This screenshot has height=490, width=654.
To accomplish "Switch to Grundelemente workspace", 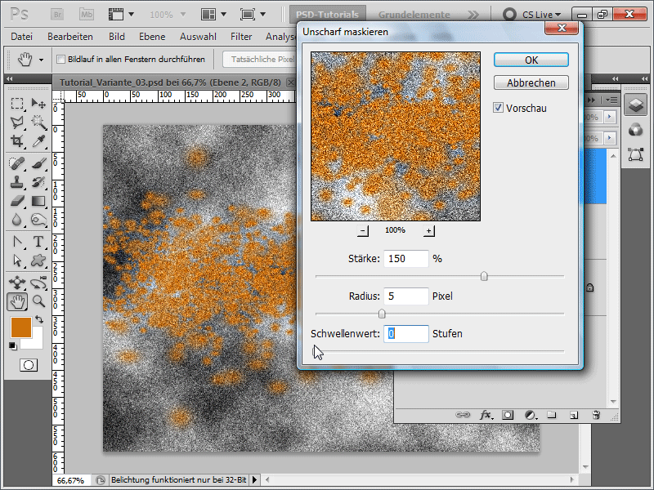I will (x=414, y=15).
